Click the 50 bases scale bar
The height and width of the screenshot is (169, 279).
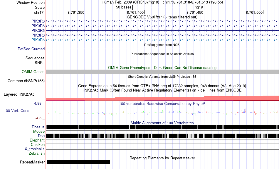pyautogui.click(x=162, y=7)
